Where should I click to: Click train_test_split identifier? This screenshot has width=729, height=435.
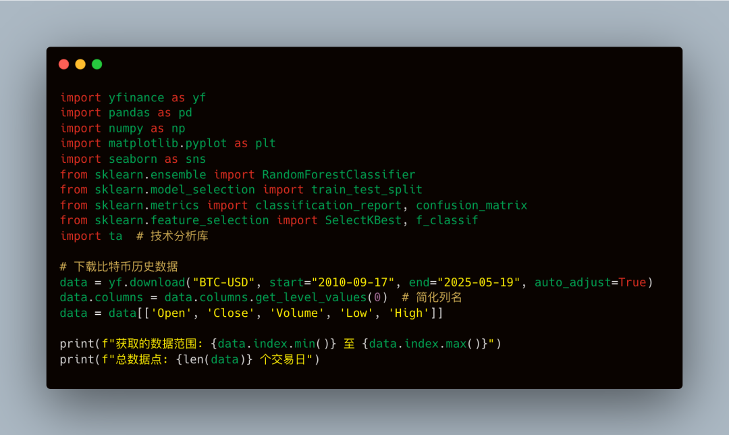tap(367, 190)
